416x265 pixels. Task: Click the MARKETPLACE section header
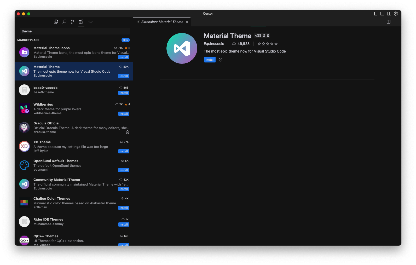(x=28, y=40)
